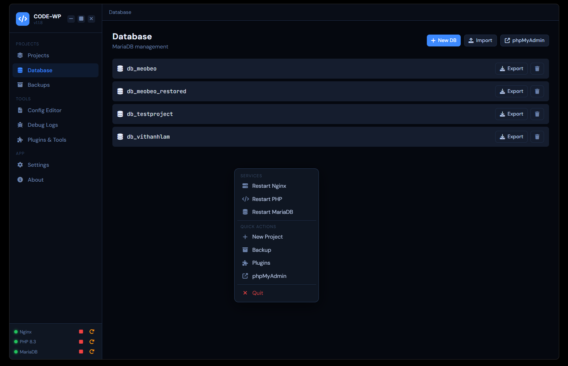Choose Restart MariaDB in services menu
The height and width of the screenshot is (366, 568).
pos(272,212)
